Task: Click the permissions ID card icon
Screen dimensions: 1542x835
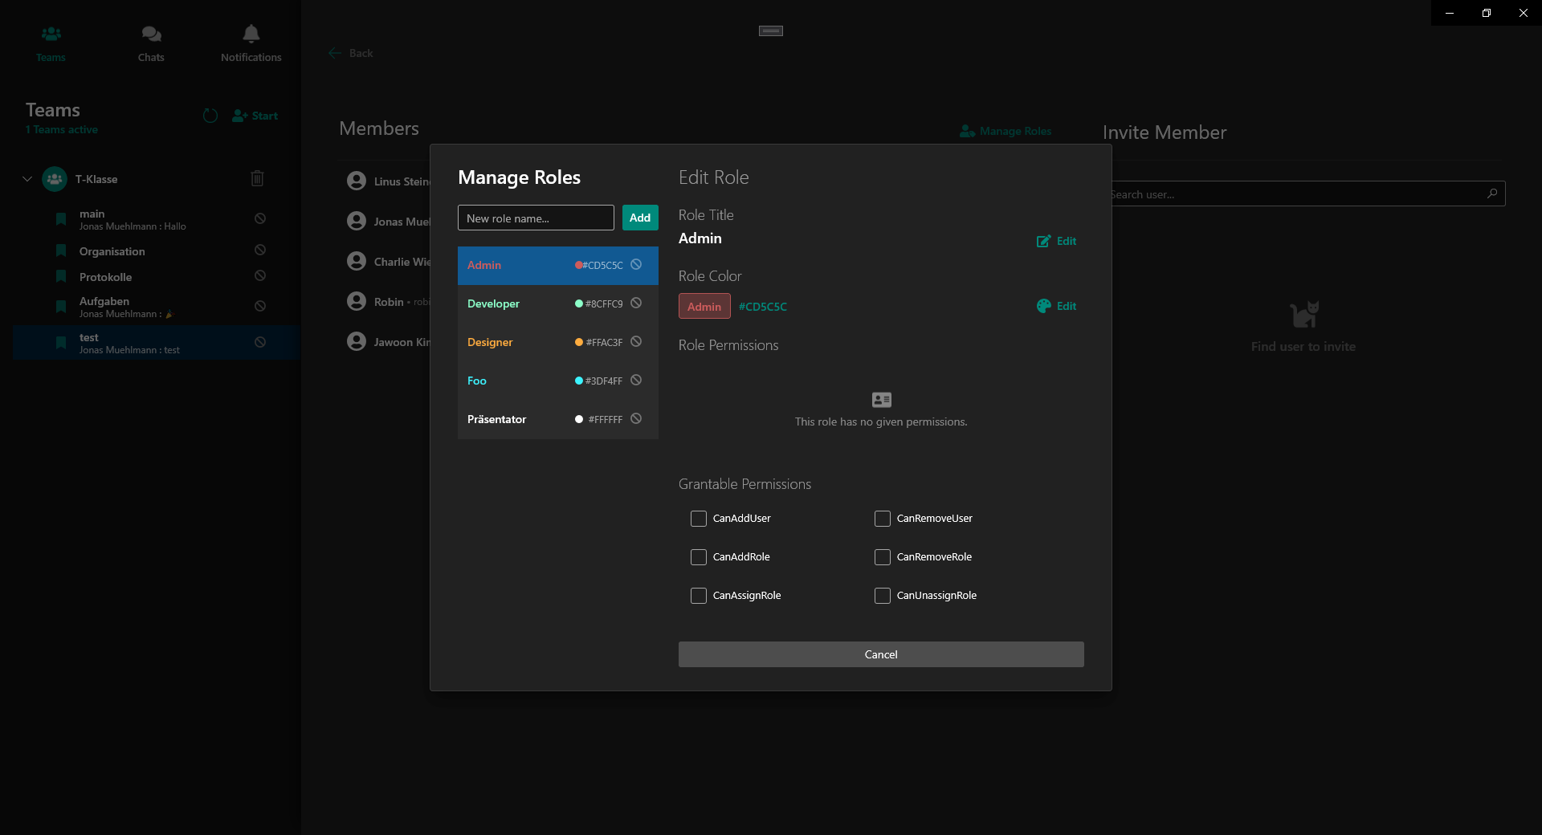Action: pos(881,400)
